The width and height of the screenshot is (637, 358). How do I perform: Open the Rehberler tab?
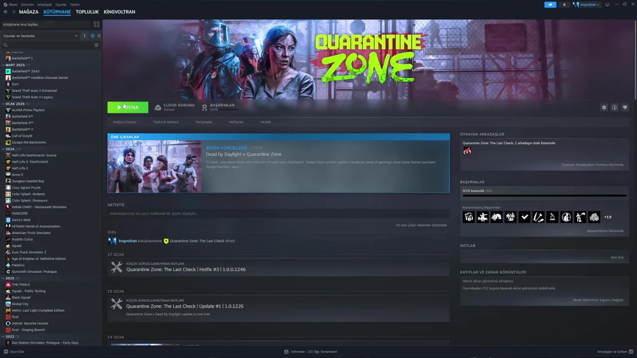click(x=236, y=122)
